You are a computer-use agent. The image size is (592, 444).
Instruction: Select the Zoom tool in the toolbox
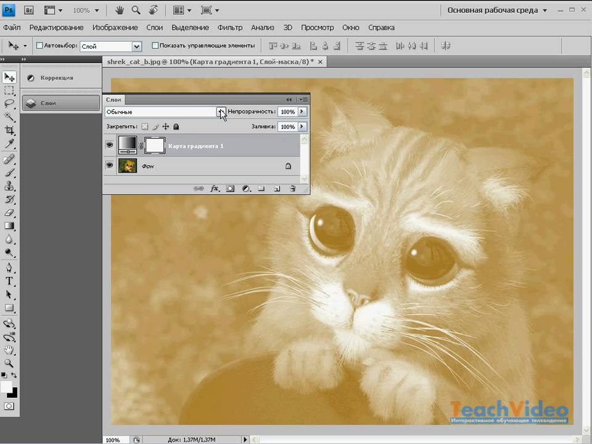9,364
